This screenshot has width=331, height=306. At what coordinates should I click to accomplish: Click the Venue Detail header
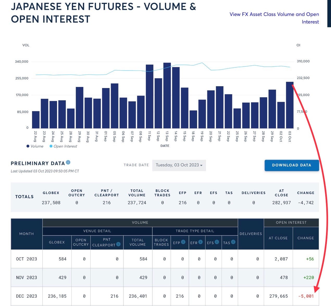pos(97,231)
